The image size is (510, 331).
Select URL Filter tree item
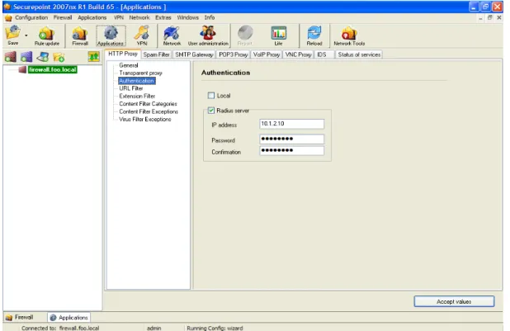[x=130, y=88]
